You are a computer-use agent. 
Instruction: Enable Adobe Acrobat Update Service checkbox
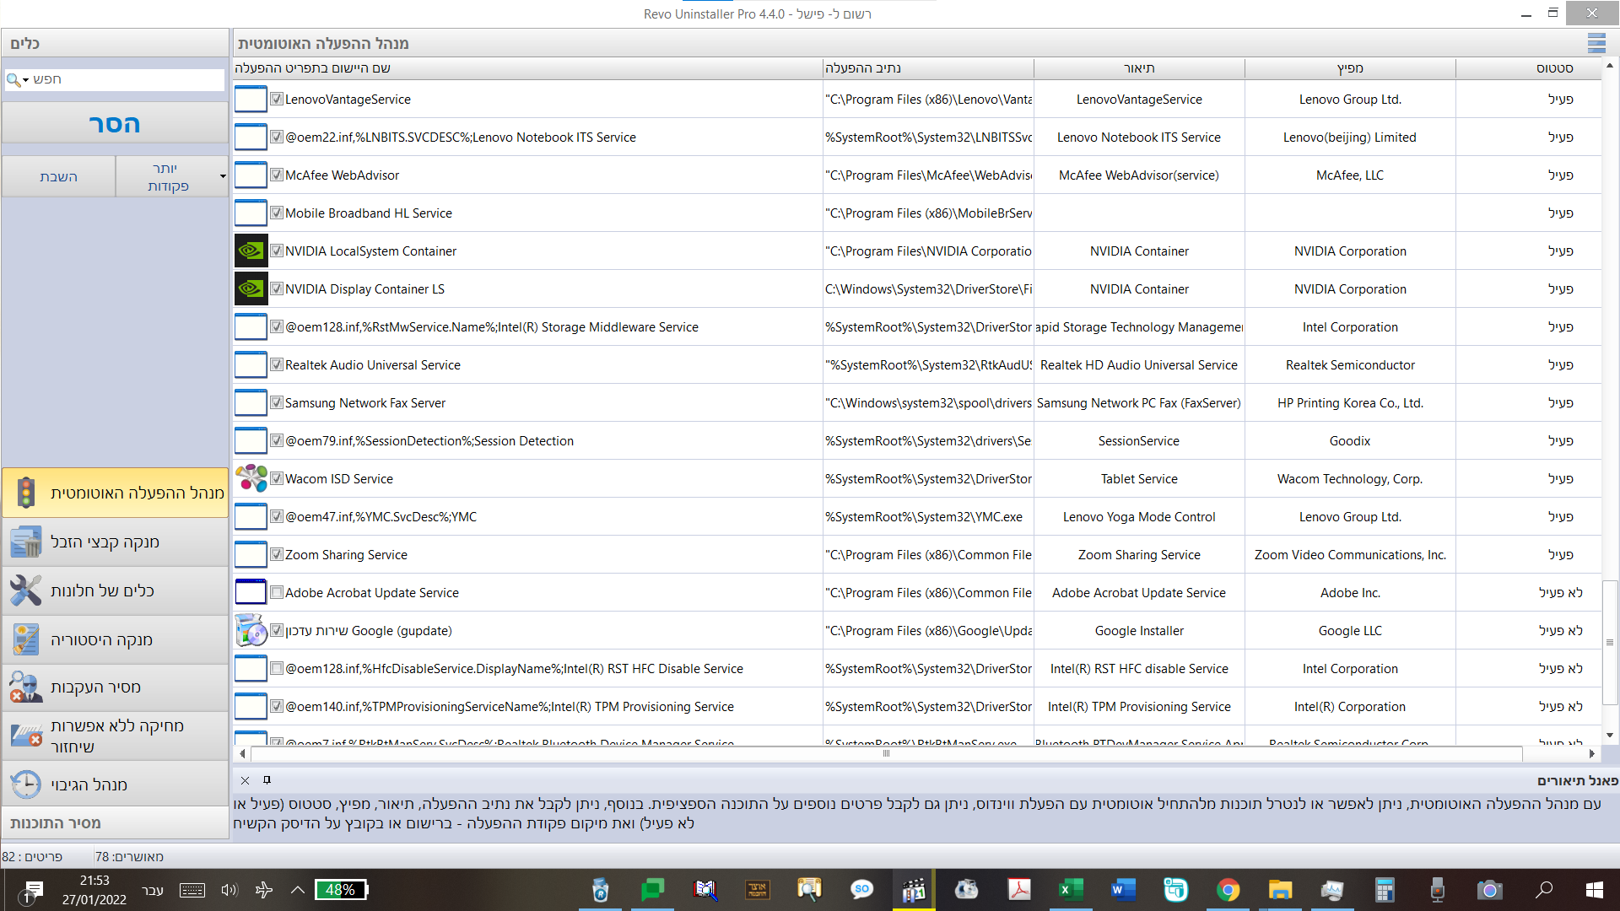276,592
